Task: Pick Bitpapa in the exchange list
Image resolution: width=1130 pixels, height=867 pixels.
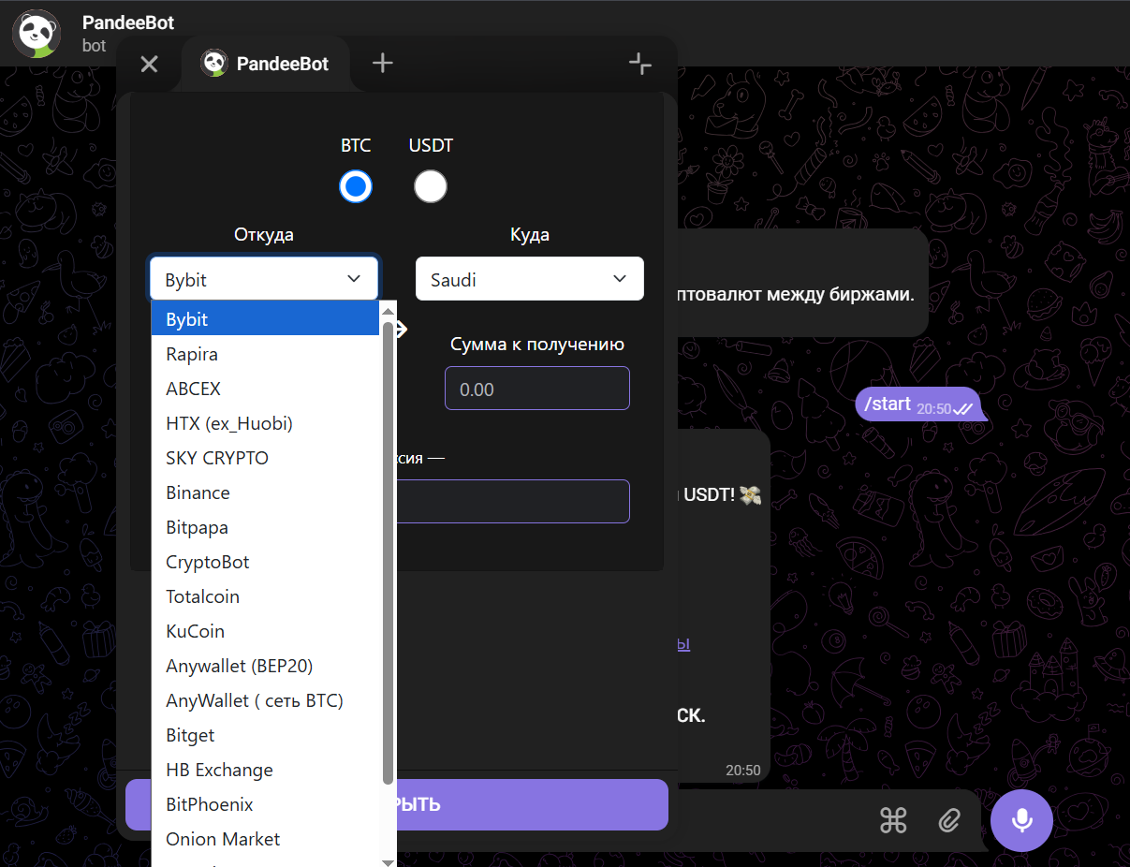Action: (265, 527)
